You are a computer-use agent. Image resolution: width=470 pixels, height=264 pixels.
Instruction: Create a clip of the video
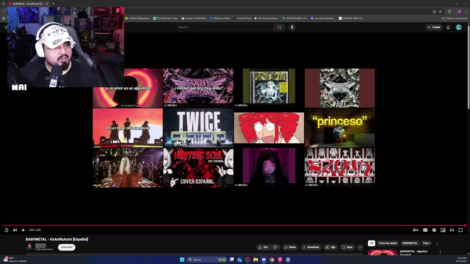click(x=330, y=247)
